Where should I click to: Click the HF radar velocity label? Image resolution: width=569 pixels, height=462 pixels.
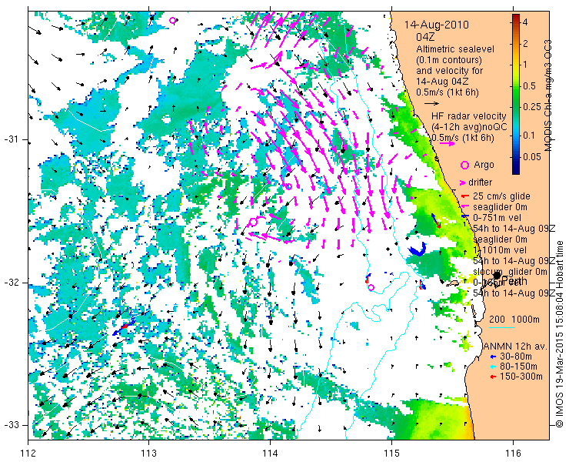(469, 116)
